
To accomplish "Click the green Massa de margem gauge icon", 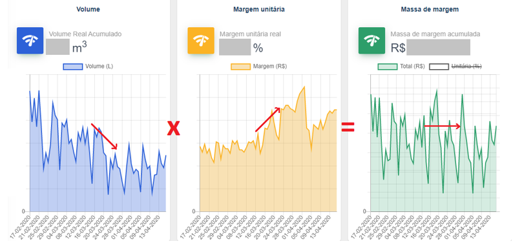I will point(372,41).
